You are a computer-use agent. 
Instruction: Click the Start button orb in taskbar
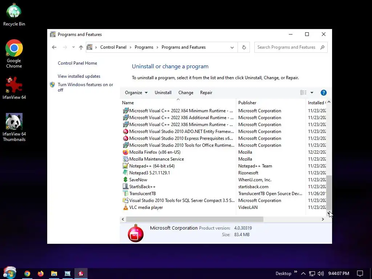coord(10,272)
